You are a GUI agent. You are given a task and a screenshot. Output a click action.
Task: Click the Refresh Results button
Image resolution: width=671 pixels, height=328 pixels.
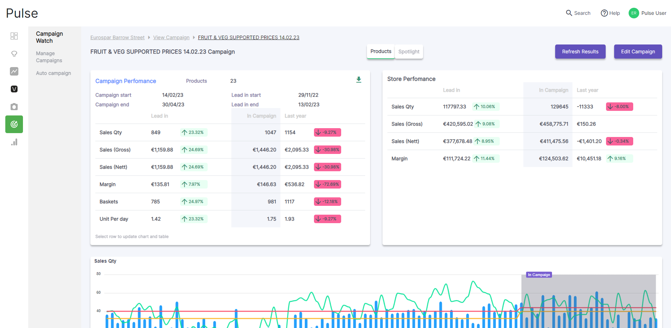(580, 52)
